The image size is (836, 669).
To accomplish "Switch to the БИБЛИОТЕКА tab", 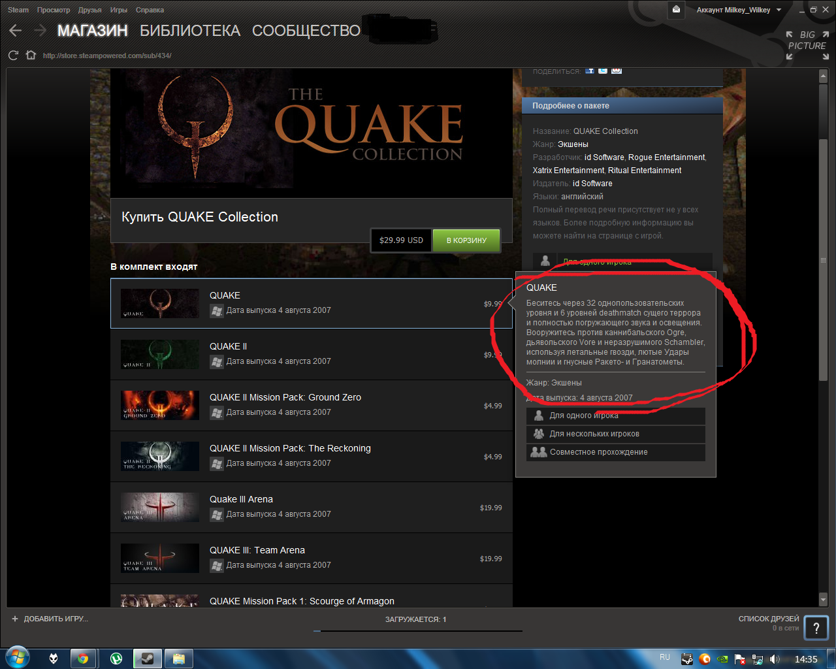I will [190, 31].
